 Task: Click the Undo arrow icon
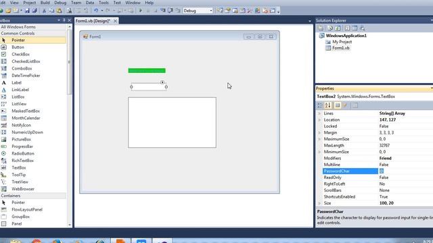[x=96, y=11]
